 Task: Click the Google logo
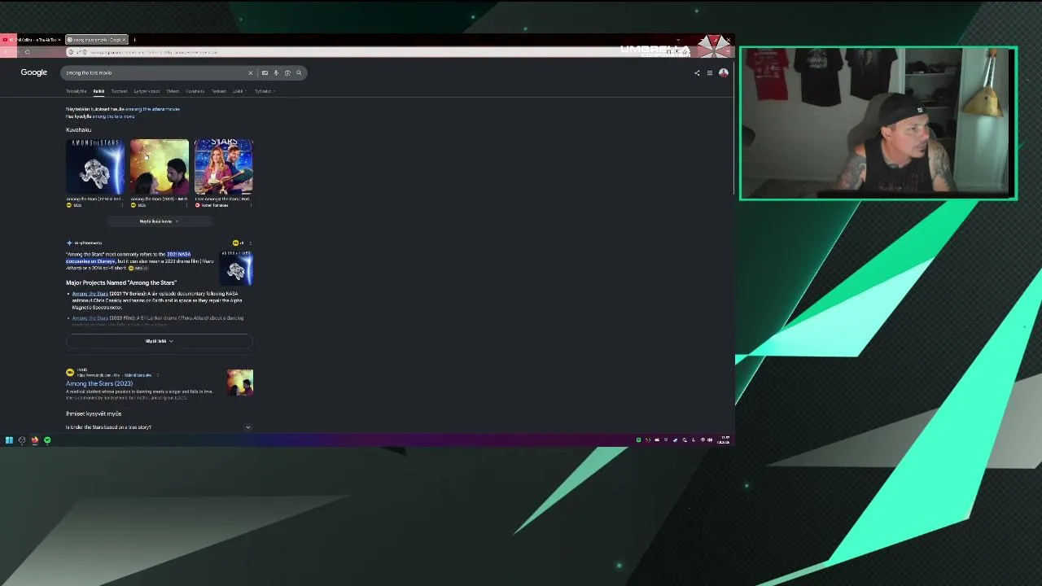click(x=34, y=72)
